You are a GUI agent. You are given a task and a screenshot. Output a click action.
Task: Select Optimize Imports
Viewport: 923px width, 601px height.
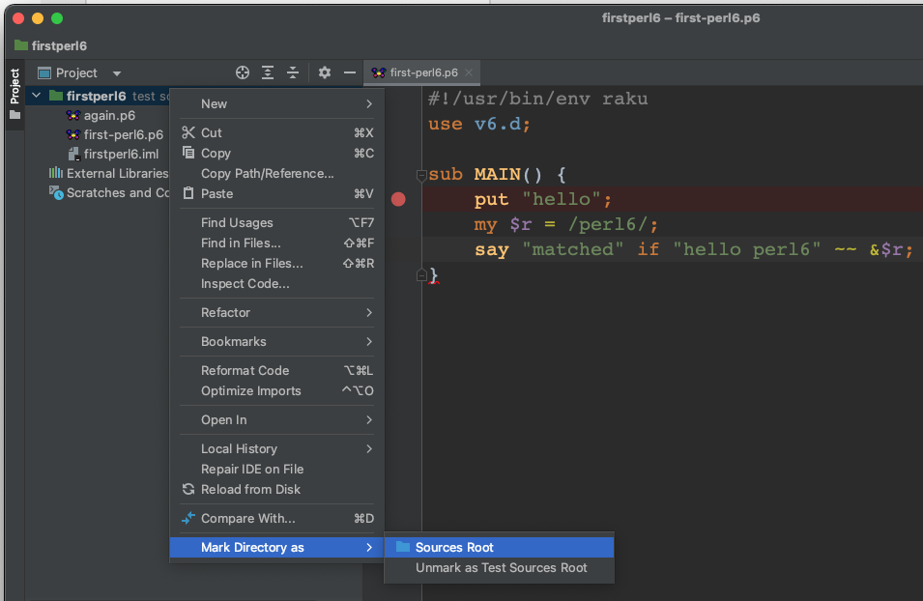[276, 391]
